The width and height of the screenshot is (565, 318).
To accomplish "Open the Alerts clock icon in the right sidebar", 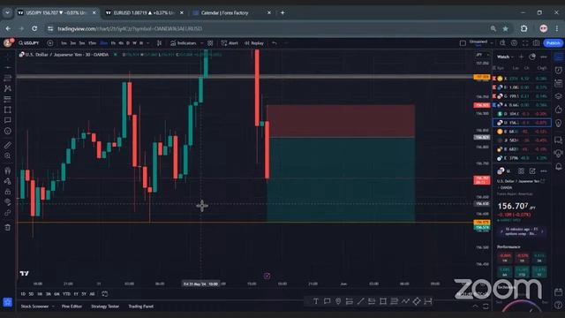I will pos(559,70).
